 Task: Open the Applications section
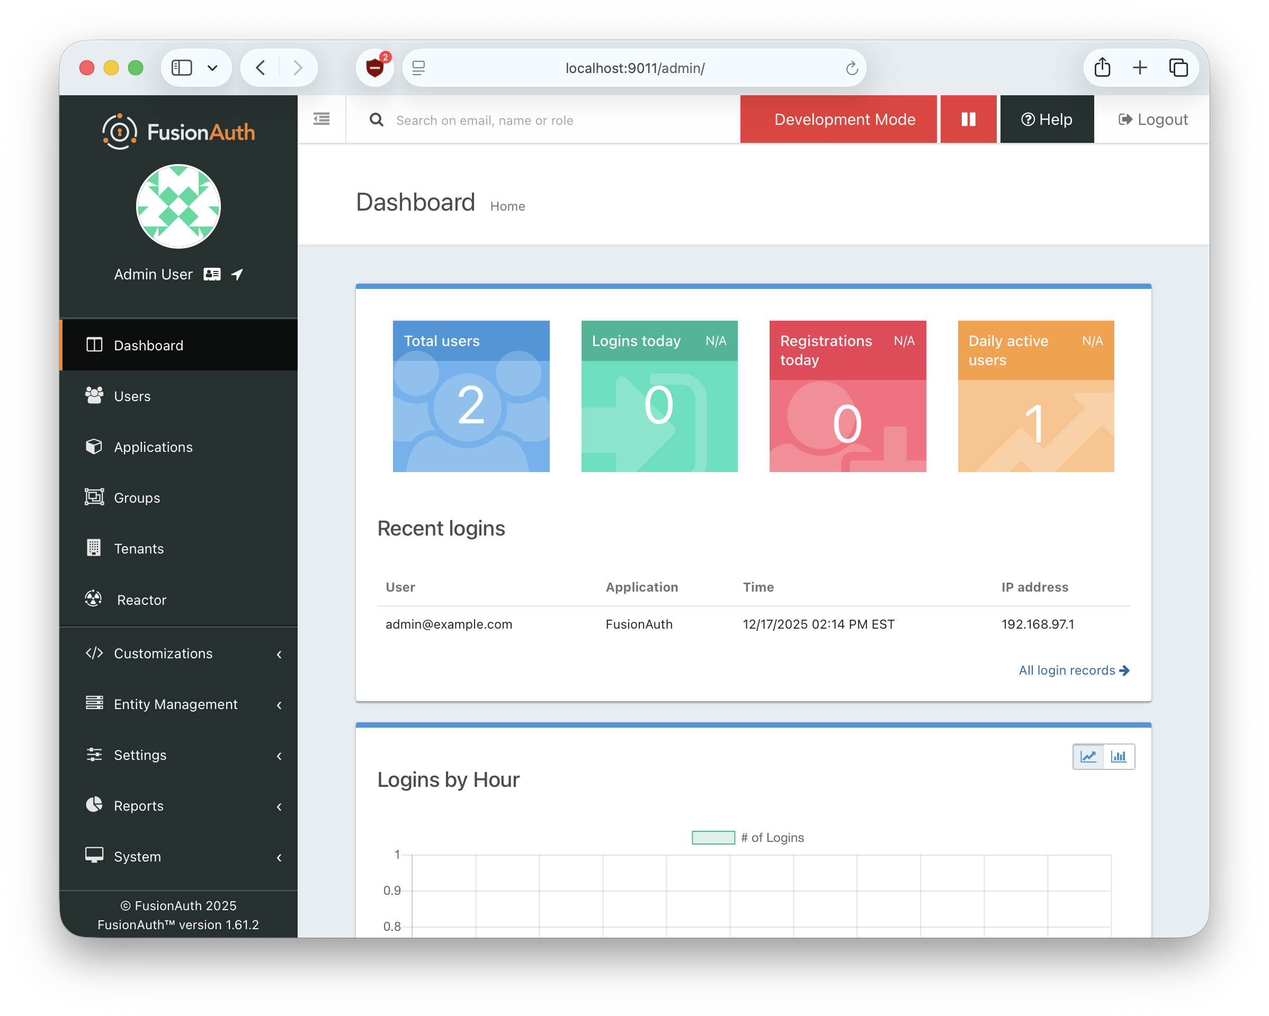[153, 447]
